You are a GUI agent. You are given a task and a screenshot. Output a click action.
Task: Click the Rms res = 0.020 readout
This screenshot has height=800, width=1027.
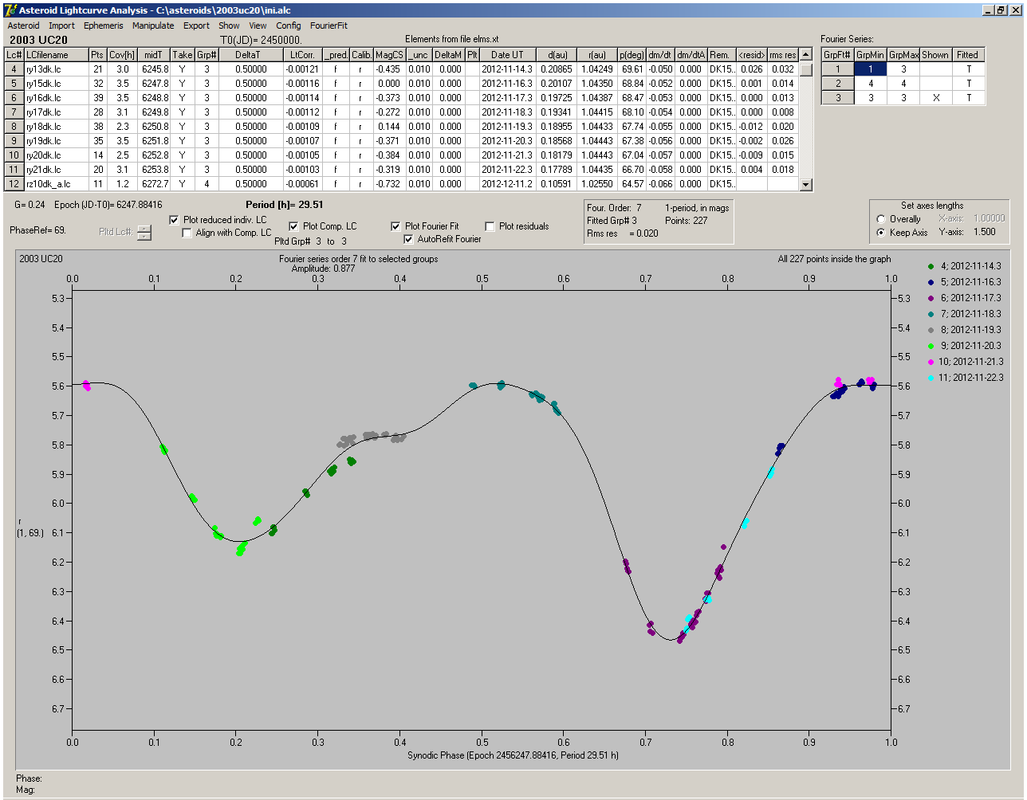pos(622,233)
